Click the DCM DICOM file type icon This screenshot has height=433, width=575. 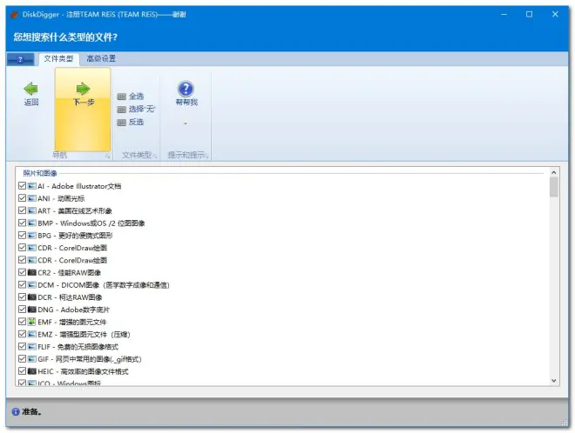coord(32,285)
